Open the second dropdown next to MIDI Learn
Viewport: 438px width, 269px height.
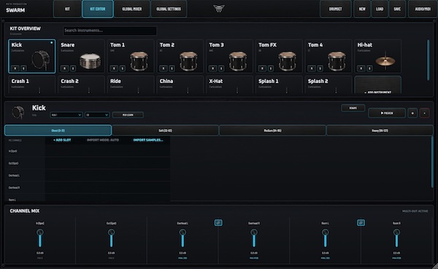[x=97, y=114]
